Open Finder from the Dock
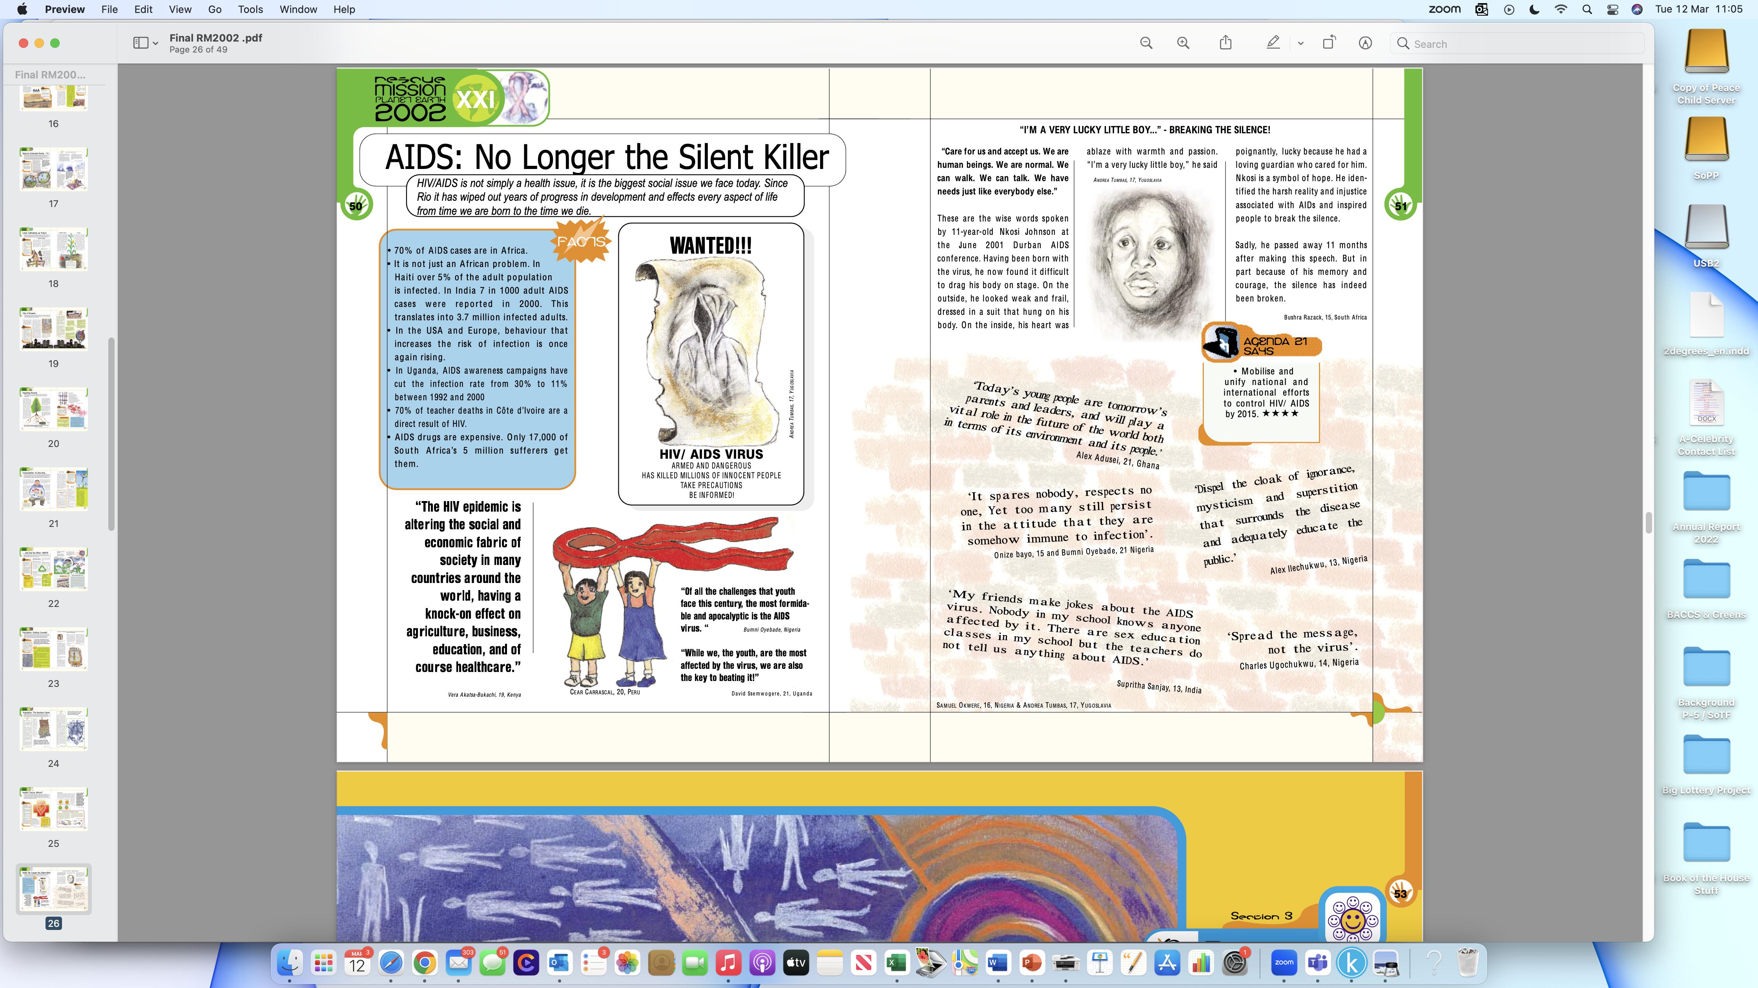 [289, 963]
